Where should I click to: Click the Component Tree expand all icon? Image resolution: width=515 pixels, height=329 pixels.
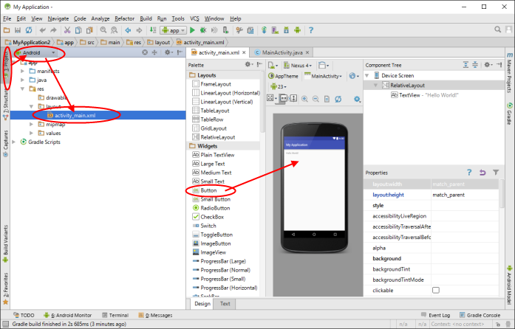pos(465,65)
